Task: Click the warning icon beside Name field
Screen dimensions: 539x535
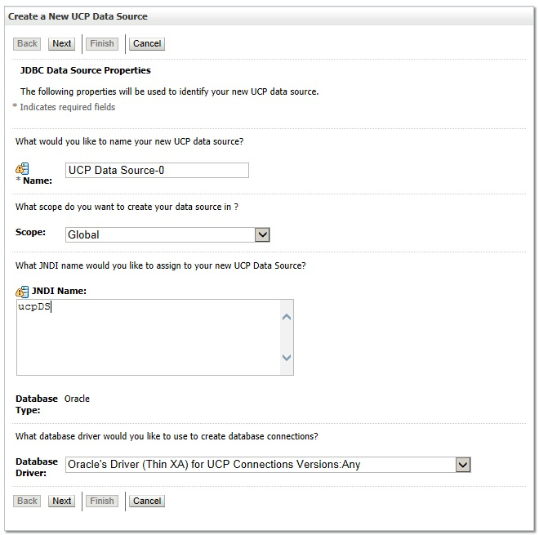Action: pos(22,169)
